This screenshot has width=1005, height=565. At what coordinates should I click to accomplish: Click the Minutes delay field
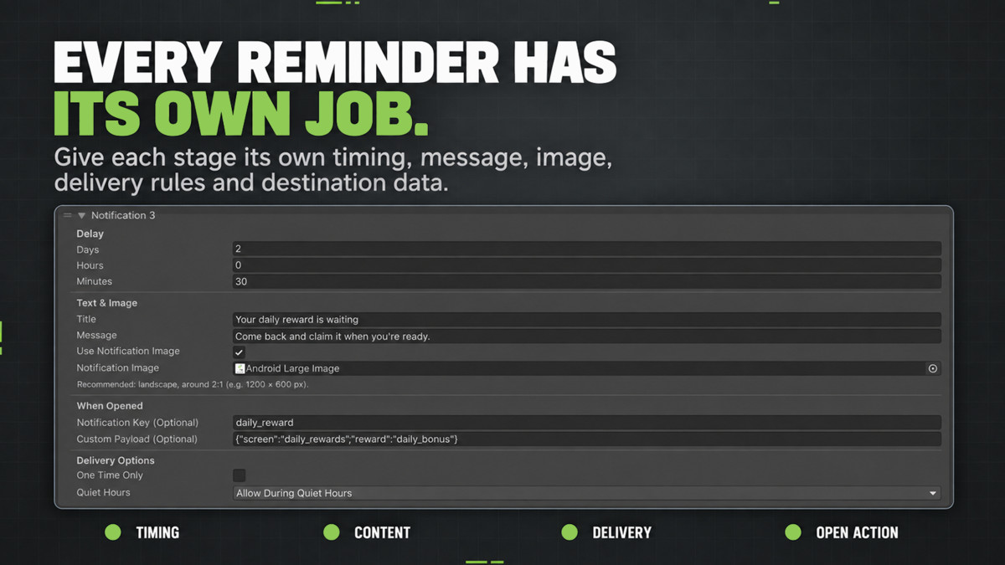pos(586,282)
